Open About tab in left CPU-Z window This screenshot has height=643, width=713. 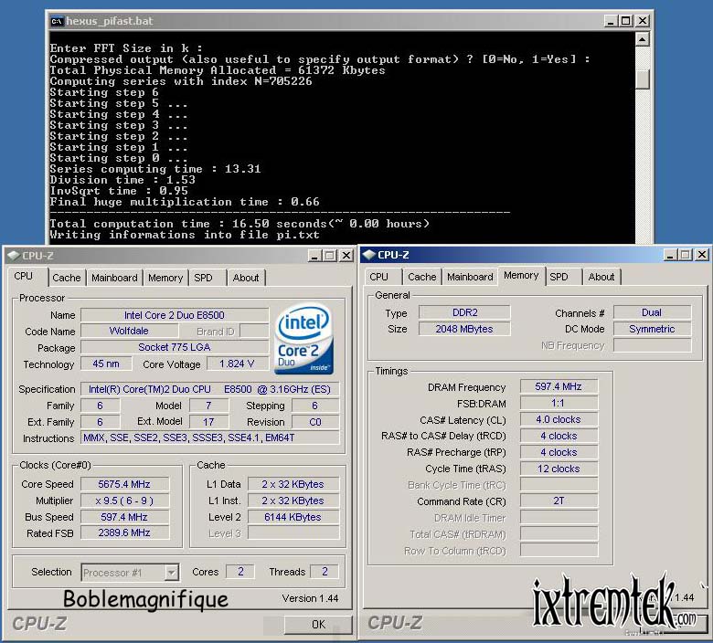tap(246, 278)
